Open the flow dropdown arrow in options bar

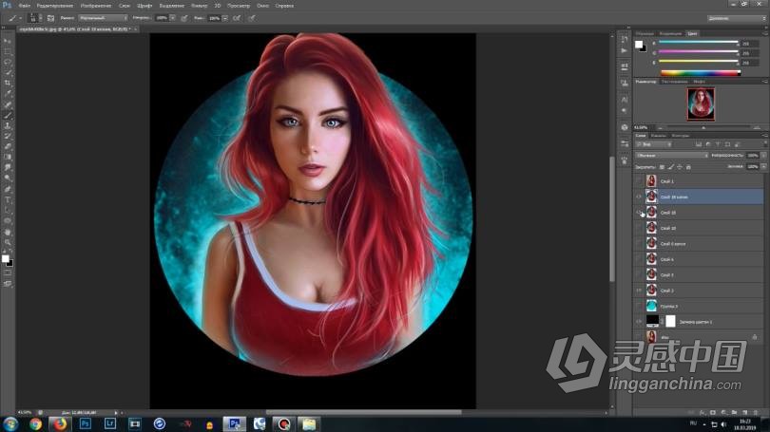225,18
